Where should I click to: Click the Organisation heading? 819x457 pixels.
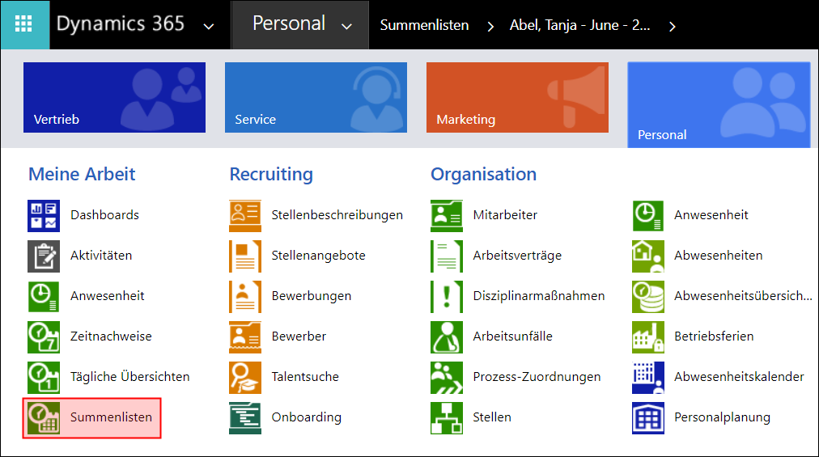pos(483,175)
